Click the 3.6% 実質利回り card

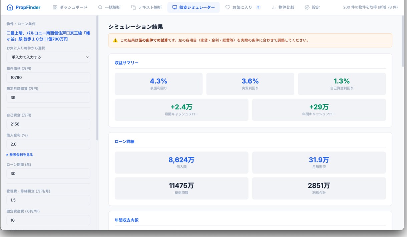(250, 84)
